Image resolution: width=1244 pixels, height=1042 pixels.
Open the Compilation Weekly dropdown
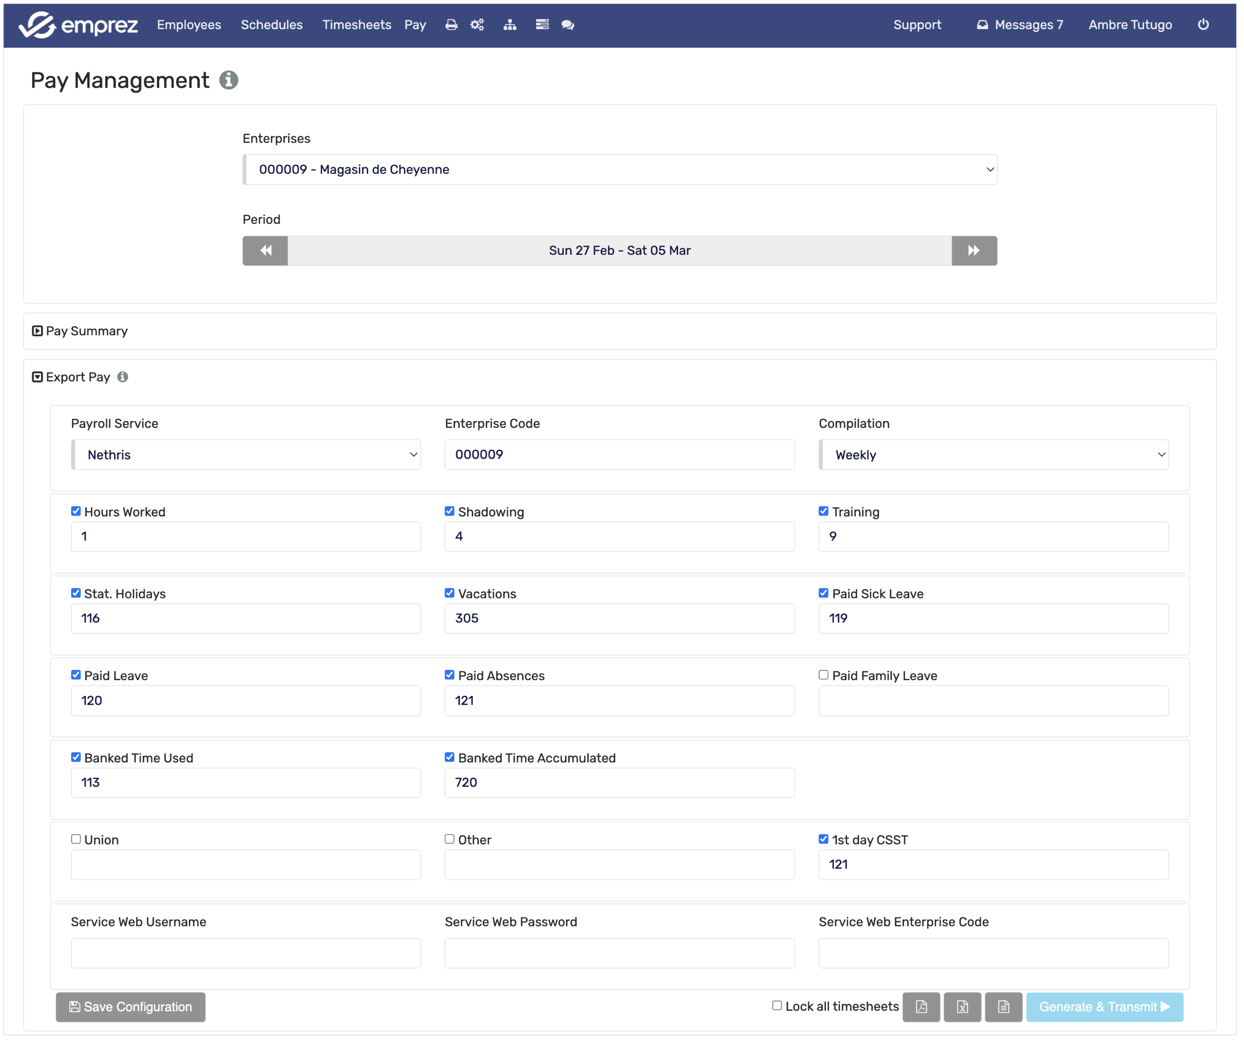(x=995, y=456)
